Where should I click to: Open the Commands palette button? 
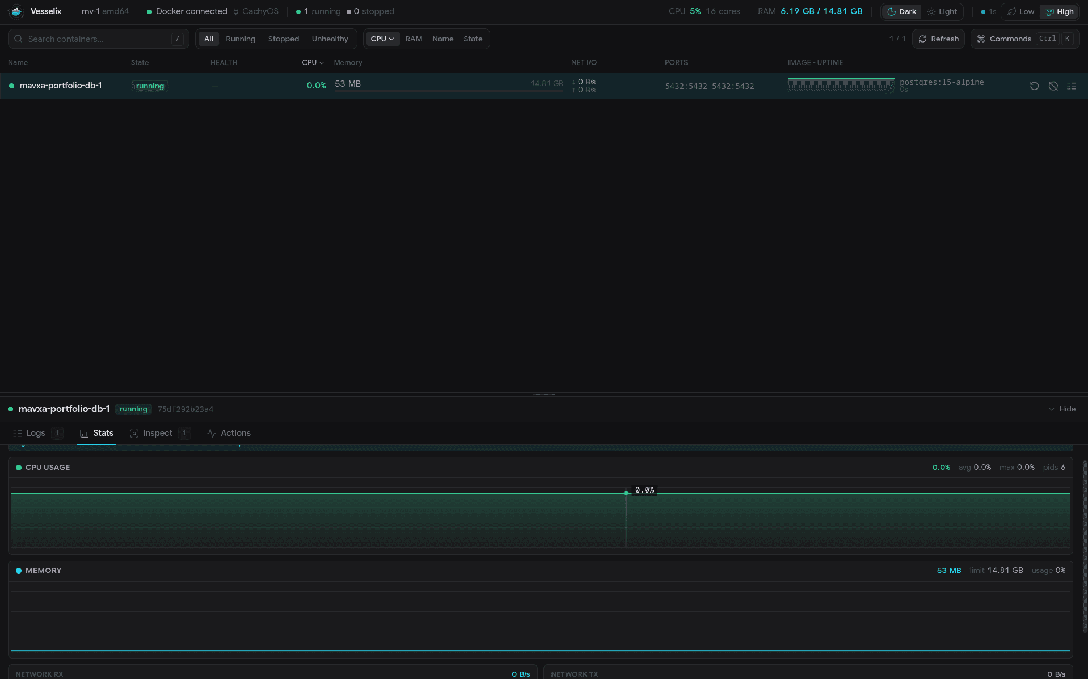point(1024,39)
